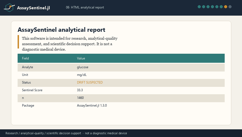Click the '06 HTML analytical report' header label
Image resolution: width=242 pixels, height=137 pixels.
point(85,7)
